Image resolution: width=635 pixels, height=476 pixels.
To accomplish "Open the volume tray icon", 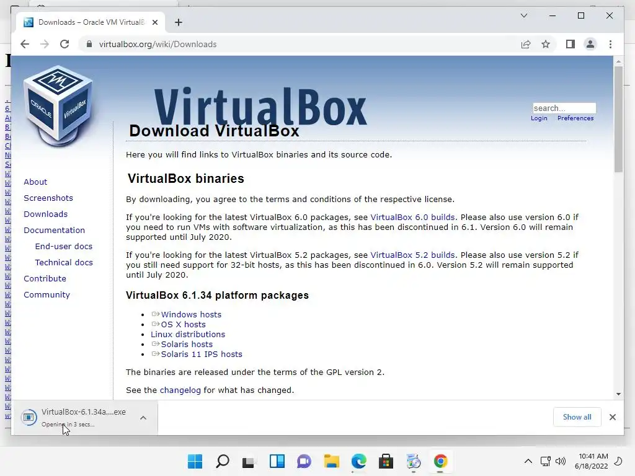I will pos(561,461).
